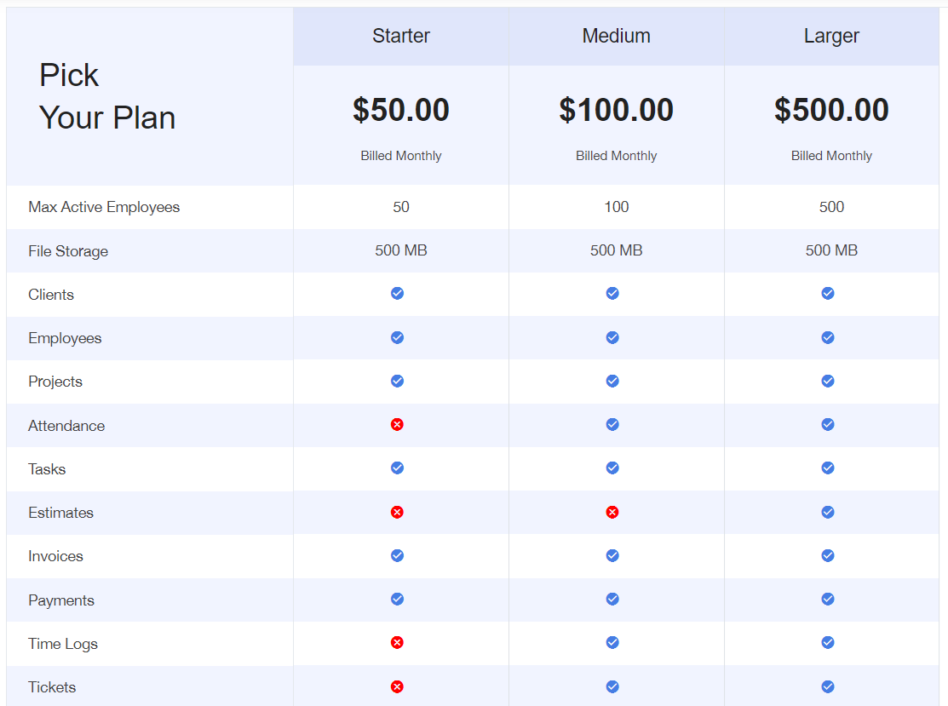Click the blue checkmark for Starter Invoices
948x706 pixels.
pos(397,555)
